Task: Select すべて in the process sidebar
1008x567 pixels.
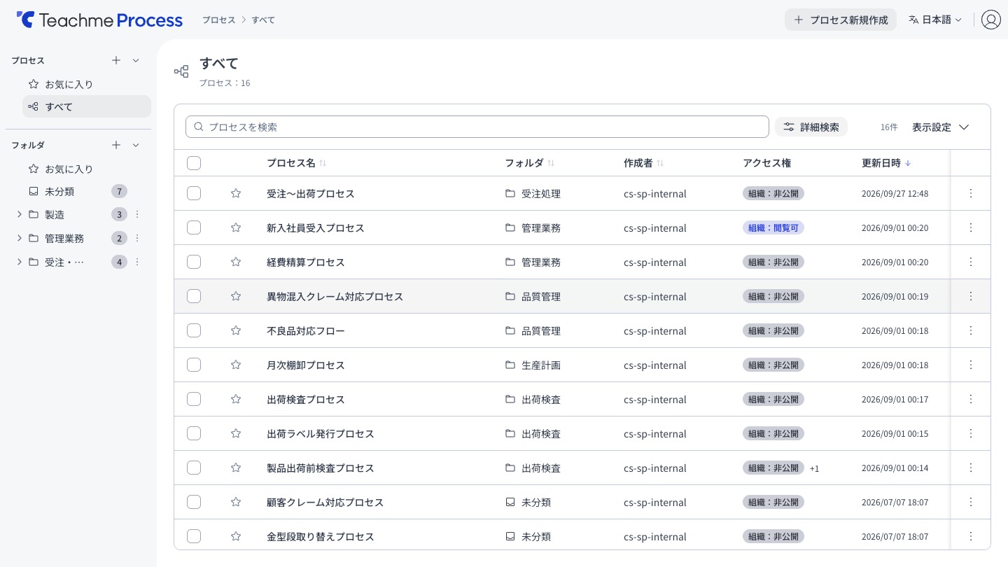Action: [x=87, y=106]
